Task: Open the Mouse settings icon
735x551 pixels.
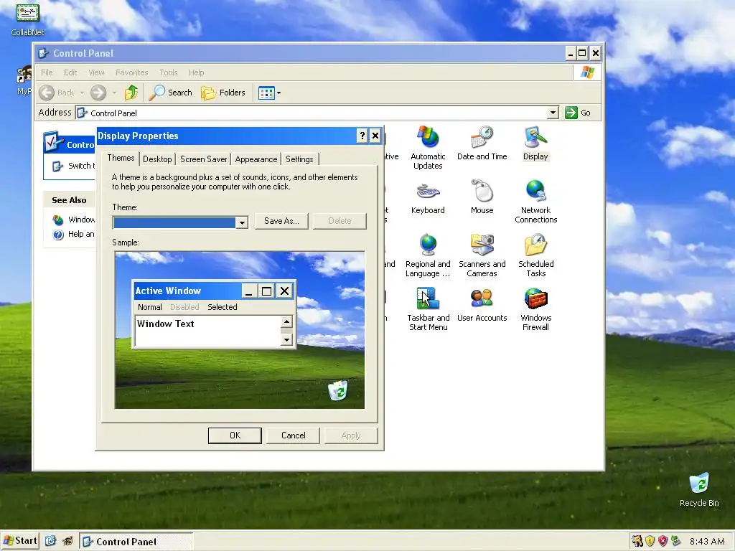Action: 482,197
